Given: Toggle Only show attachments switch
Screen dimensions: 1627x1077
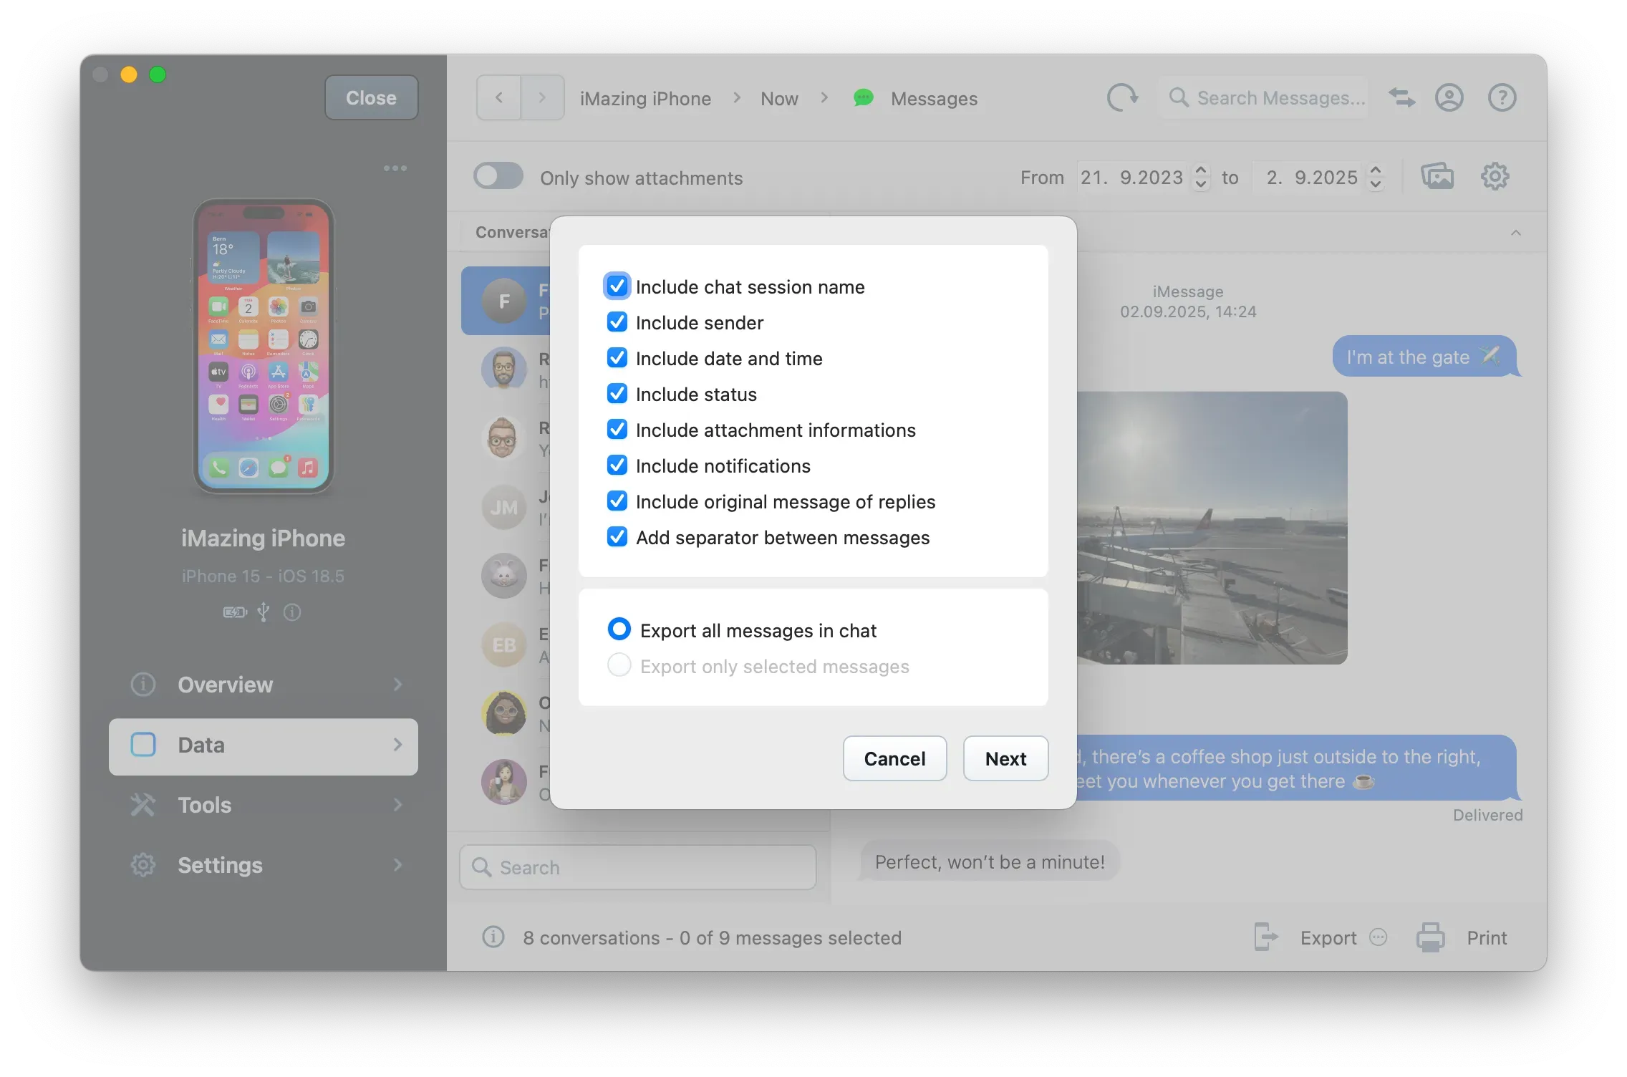Looking at the screenshot, I should (498, 176).
